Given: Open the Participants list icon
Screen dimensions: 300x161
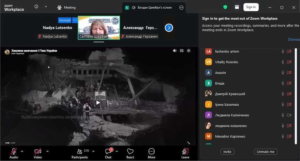Looking at the screenshot, I should (80, 151).
